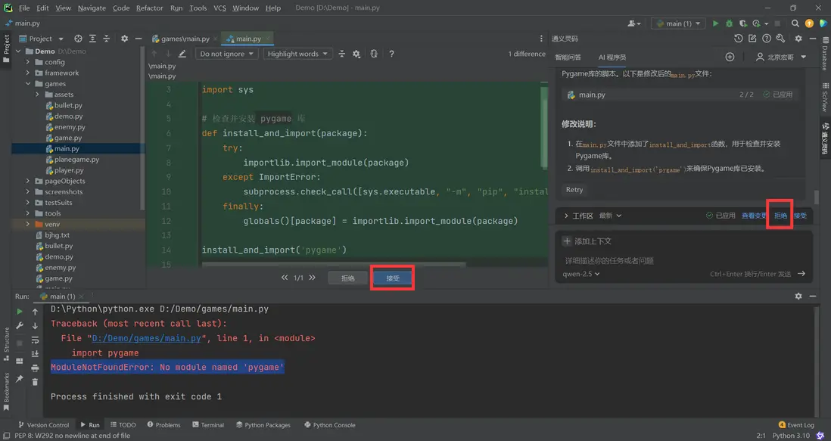
Task: Expand the config folder in Project tree
Action: pos(28,62)
